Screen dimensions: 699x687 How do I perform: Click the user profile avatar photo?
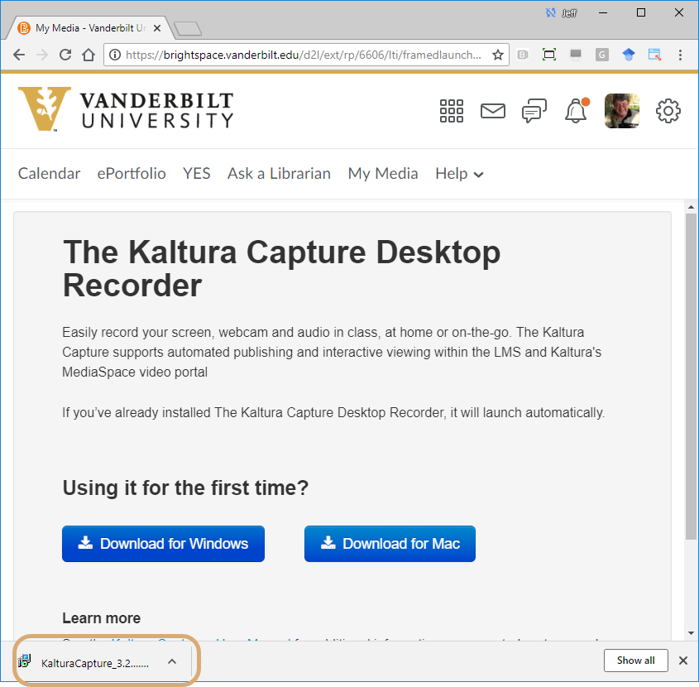coord(622,111)
